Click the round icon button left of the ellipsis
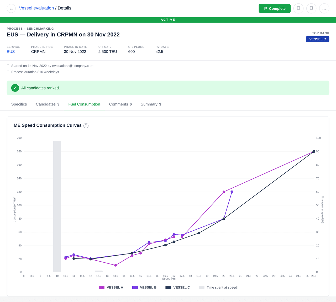Screen dimensions: 336x302 pos(311,8)
